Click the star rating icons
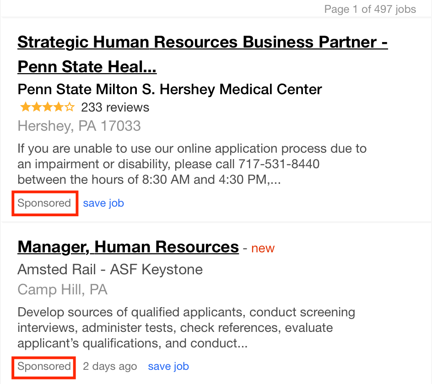Image resolution: width=432 pixels, height=384 pixels. pos(47,107)
